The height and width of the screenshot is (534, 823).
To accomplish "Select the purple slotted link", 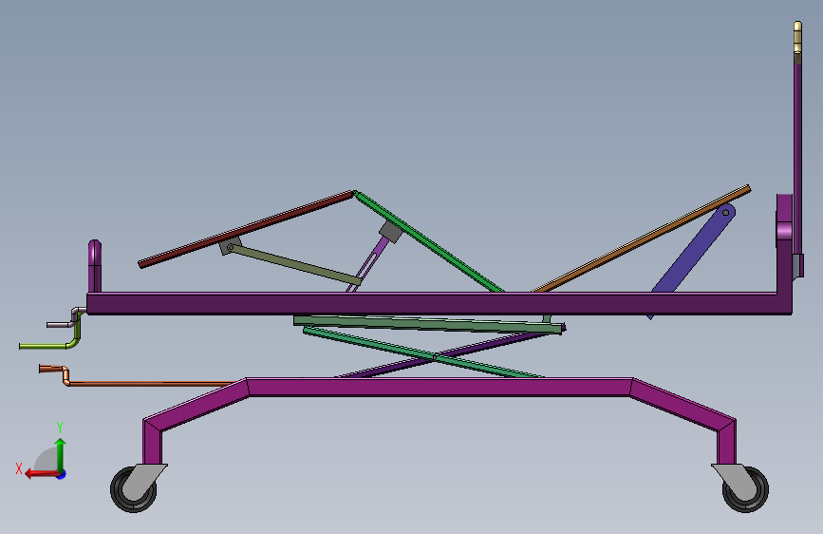I will (368, 265).
